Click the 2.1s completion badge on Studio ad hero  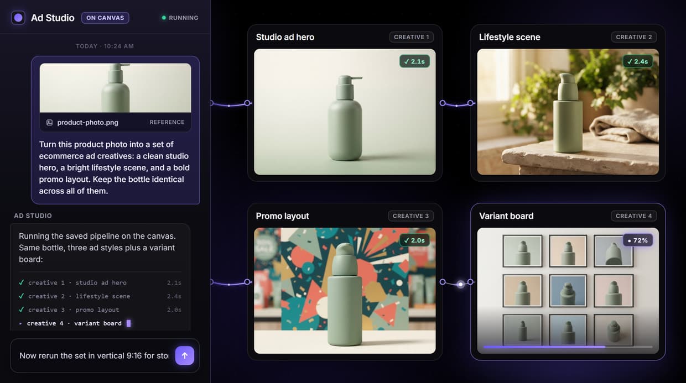415,61
